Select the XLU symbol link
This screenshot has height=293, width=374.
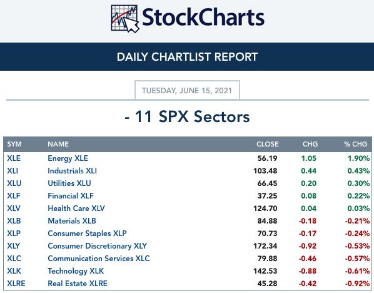pyautogui.click(x=14, y=183)
